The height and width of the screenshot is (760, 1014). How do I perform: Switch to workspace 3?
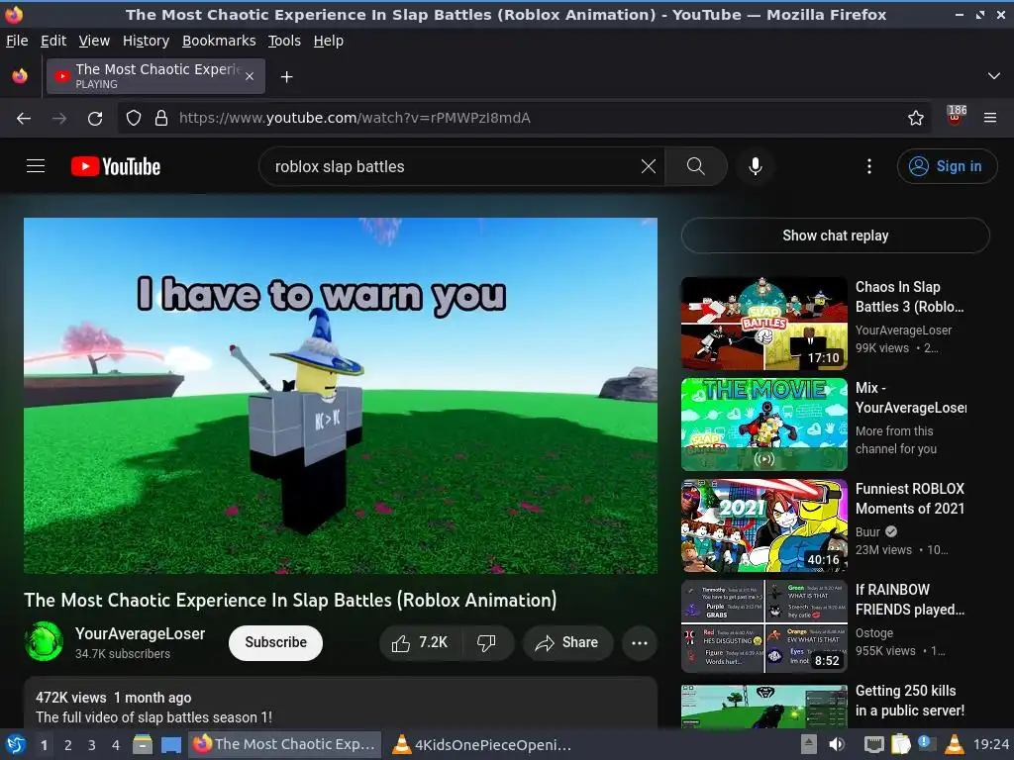click(x=92, y=745)
